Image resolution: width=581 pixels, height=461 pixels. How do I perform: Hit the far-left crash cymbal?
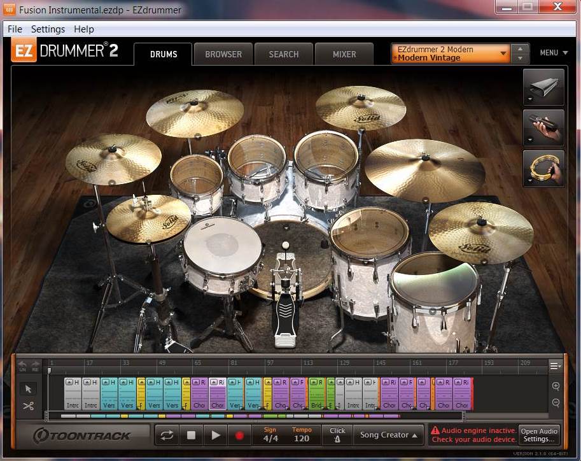(x=113, y=159)
